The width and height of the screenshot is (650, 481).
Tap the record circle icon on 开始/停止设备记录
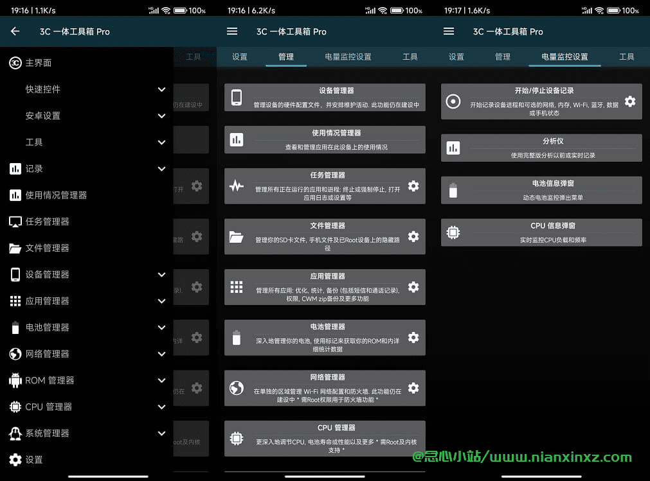coord(453,101)
